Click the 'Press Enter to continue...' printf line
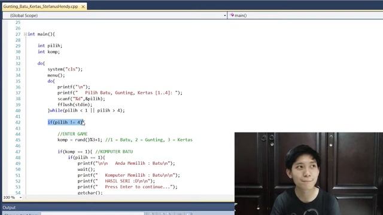 127,187
